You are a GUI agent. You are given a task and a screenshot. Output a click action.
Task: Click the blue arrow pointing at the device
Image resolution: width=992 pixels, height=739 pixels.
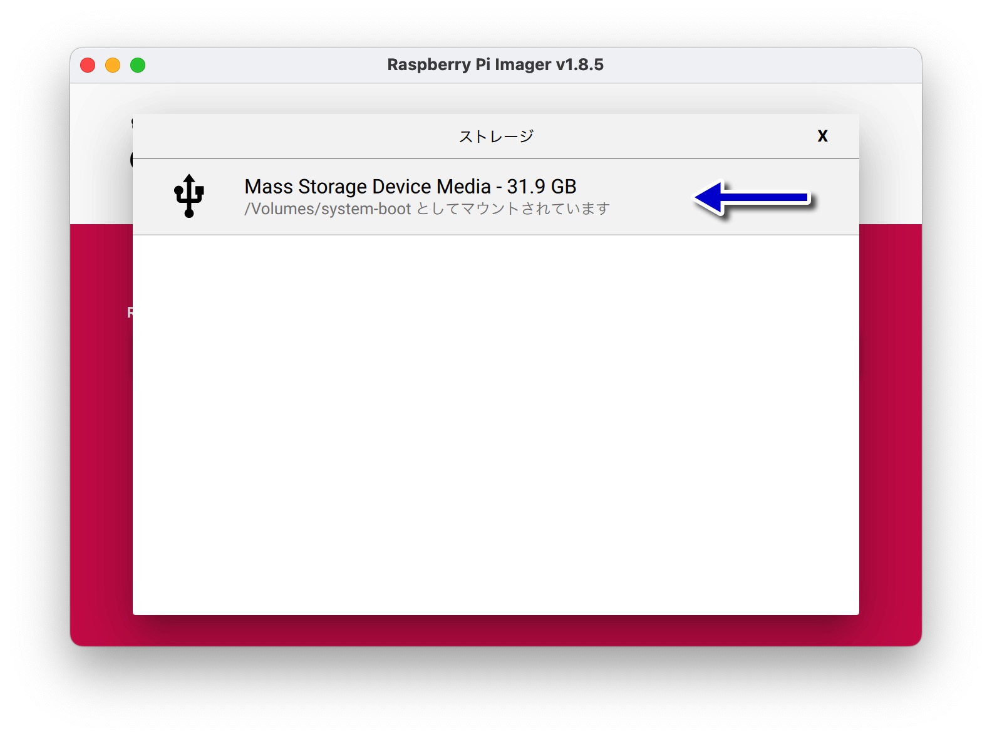pos(753,198)
